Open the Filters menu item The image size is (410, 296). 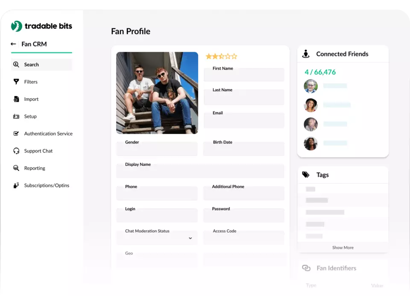pyautogui.click(x=31, y=82)
